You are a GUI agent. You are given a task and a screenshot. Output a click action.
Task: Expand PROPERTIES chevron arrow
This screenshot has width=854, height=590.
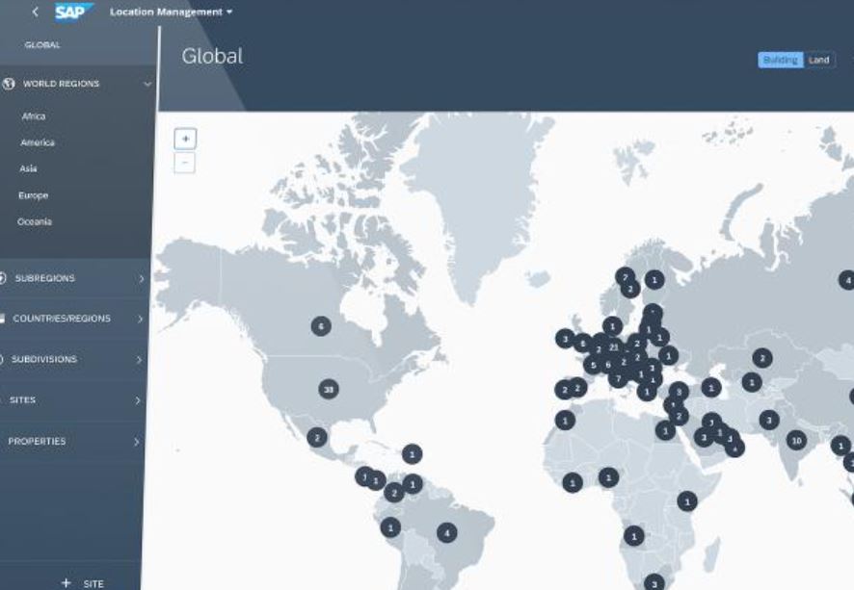136,442
